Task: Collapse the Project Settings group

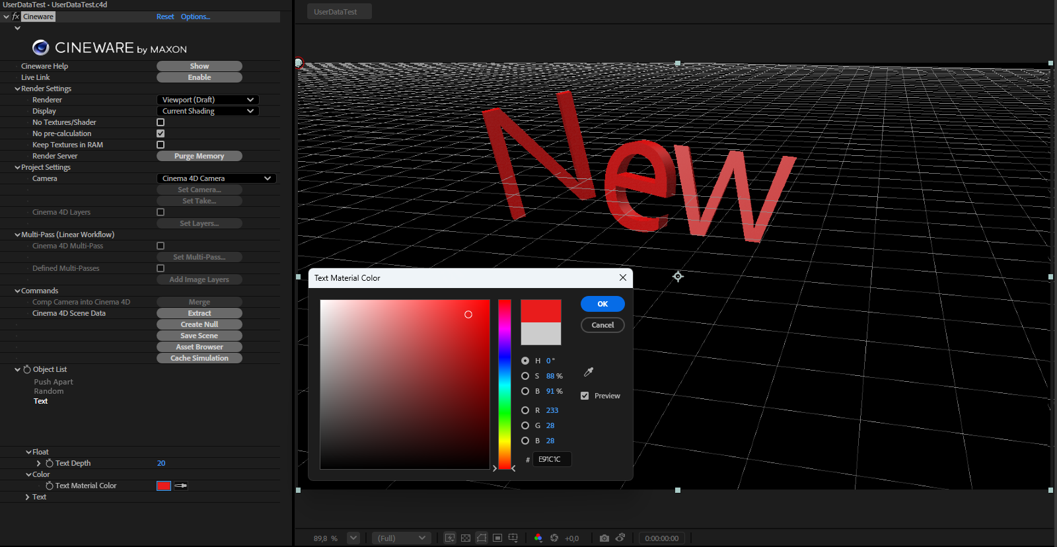Action: (x=17, y=167)
